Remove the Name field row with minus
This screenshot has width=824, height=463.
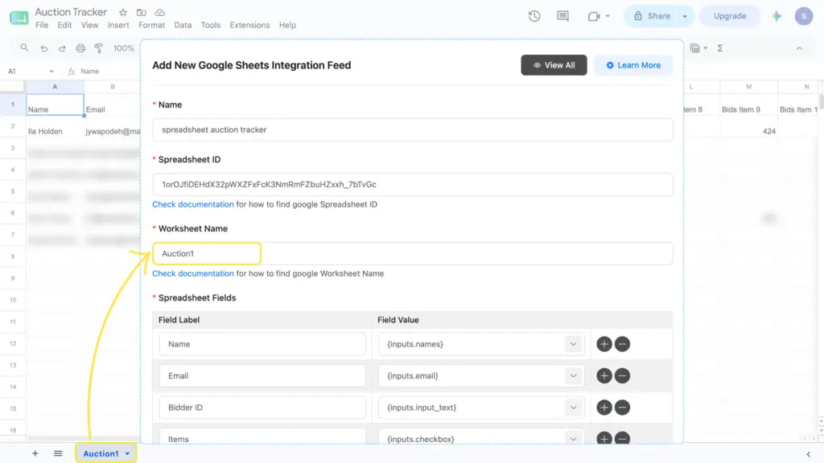tap(622, 344)
